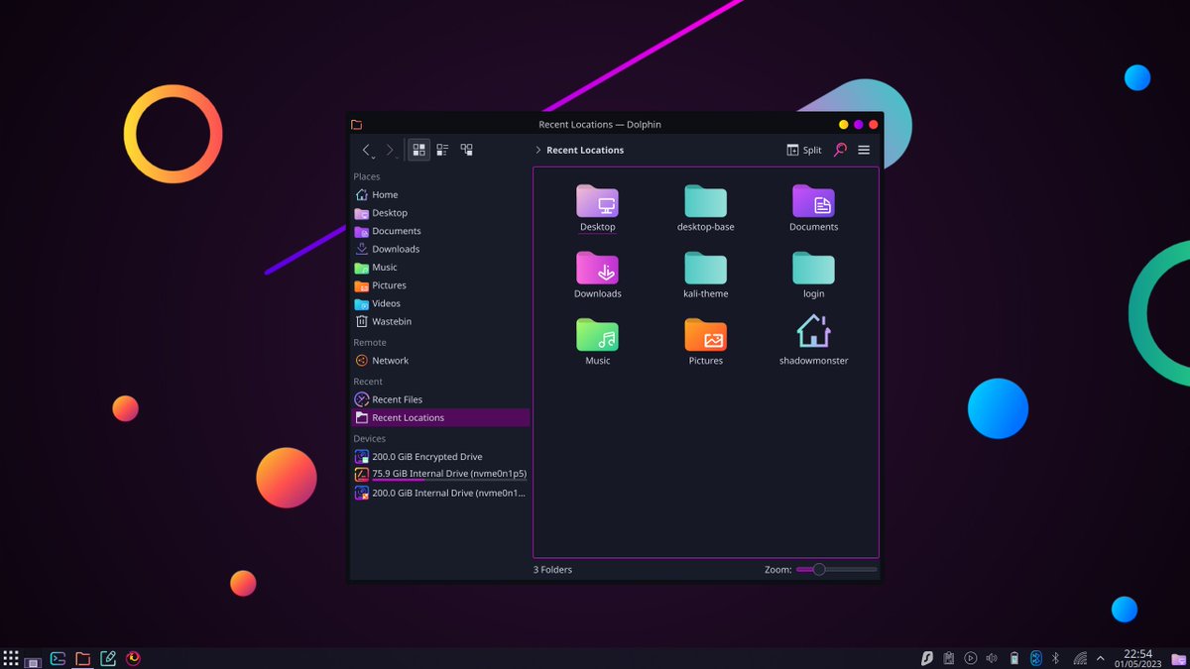Viewport: 1190px width, 669px height.
Task: Open the Wi-Fi network tray icon
Action: (1079, 658)
